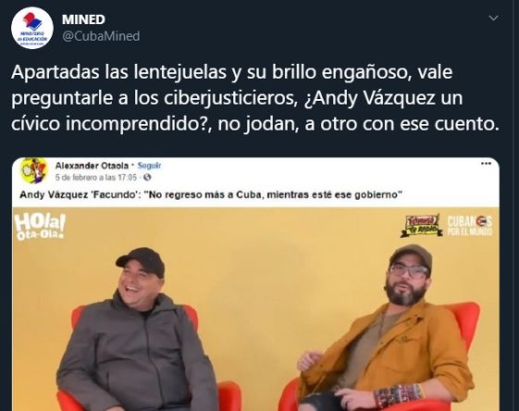Expand the tweet options chevron
This screenshot has width=519, height=411.
493,18
